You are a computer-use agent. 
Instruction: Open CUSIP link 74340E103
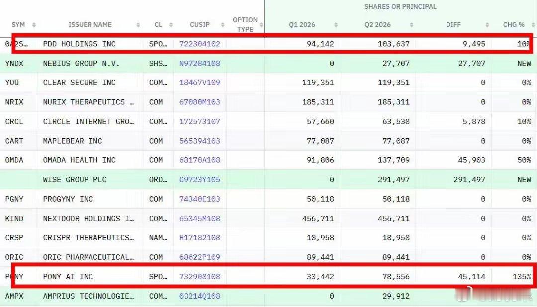pos(200,199)
